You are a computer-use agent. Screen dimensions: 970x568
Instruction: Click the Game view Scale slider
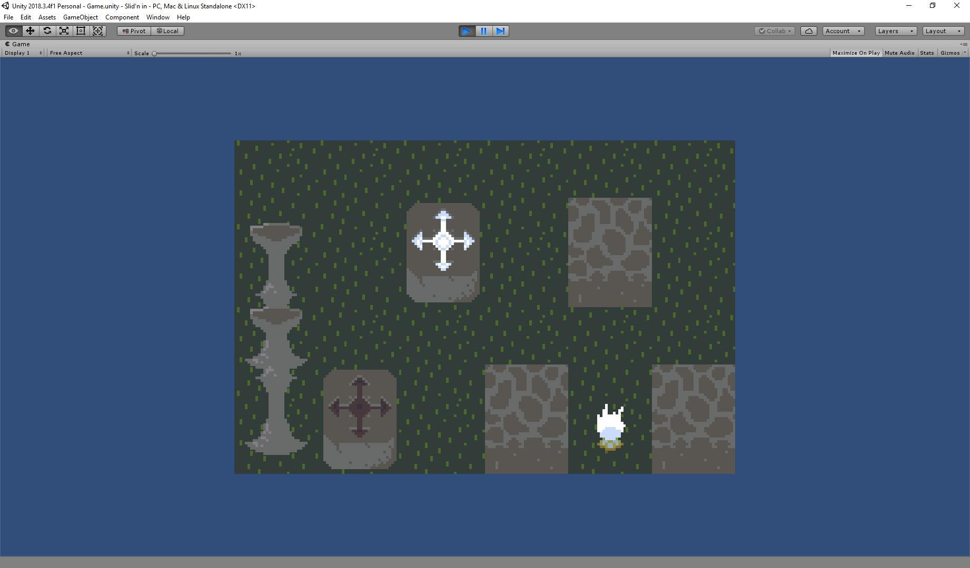point(192,53)
